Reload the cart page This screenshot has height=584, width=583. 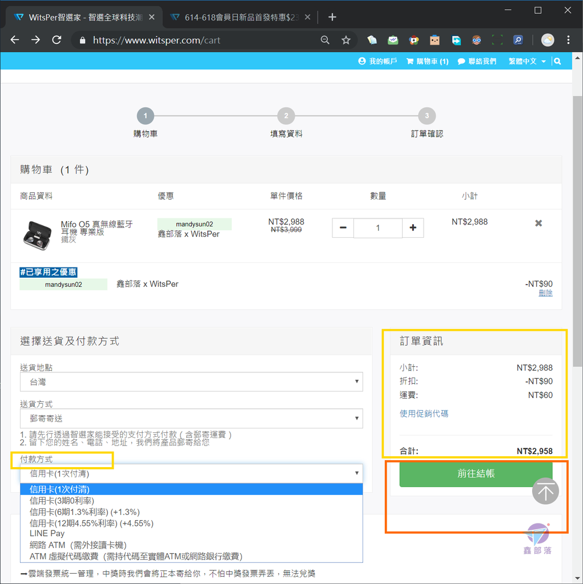click(x=57, y=40)
